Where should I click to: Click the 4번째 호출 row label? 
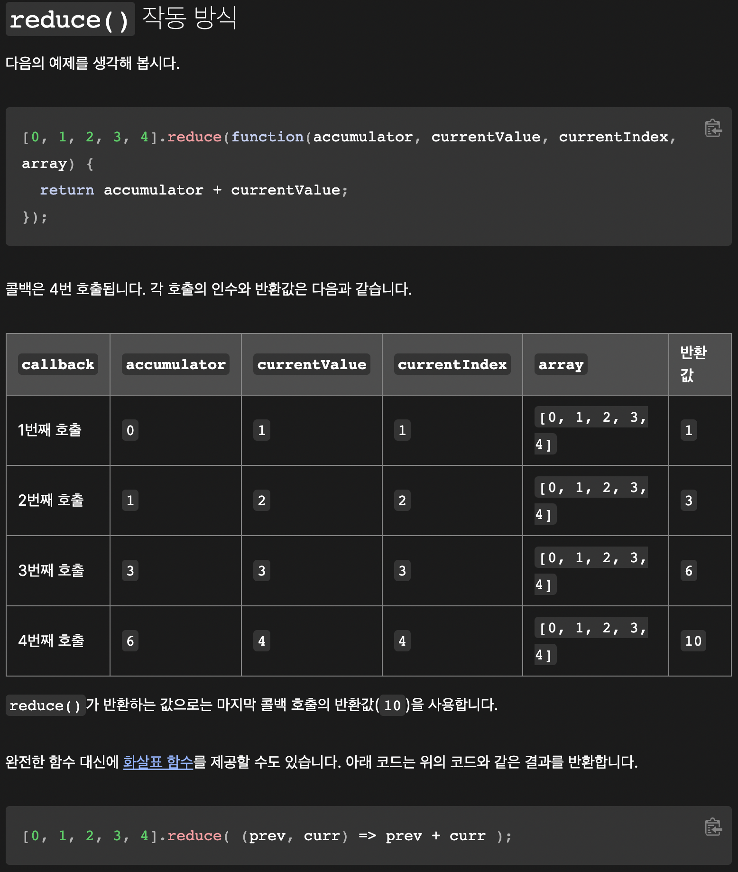(51, 640)
